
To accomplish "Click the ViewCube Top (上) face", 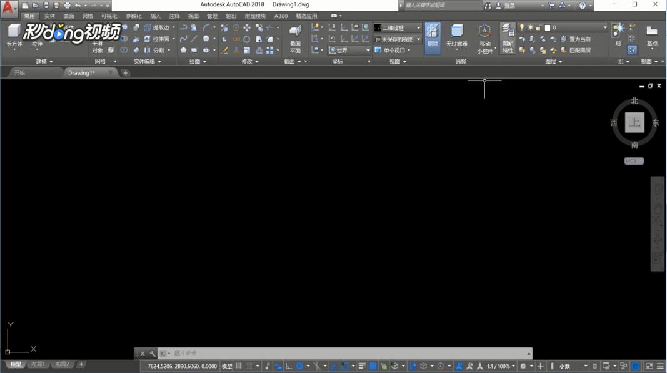I will (x=634, y=123).
